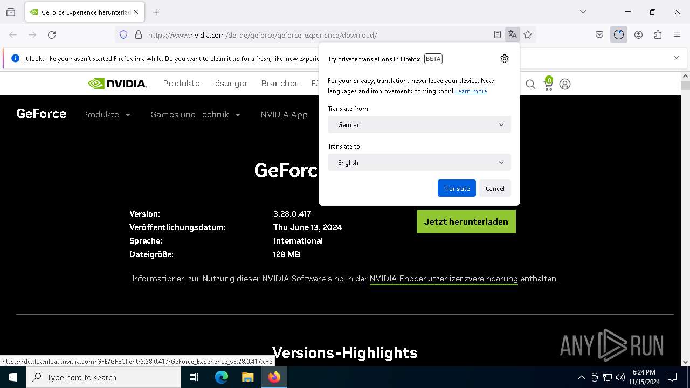Screen dimensions: 690x388
Task: Open a new tab with plus button
Action: pos(156,12)
